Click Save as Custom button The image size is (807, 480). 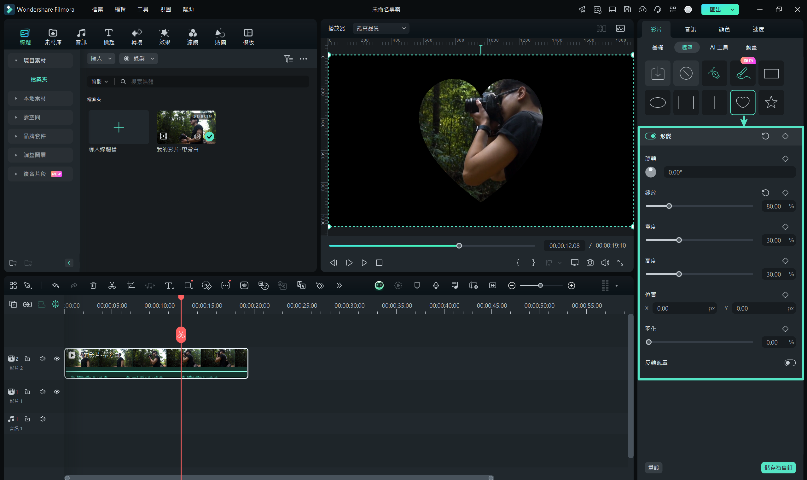(x=778, y=468)
